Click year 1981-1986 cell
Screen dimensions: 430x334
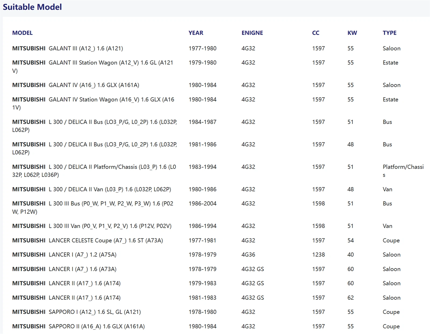coord(202,144)
